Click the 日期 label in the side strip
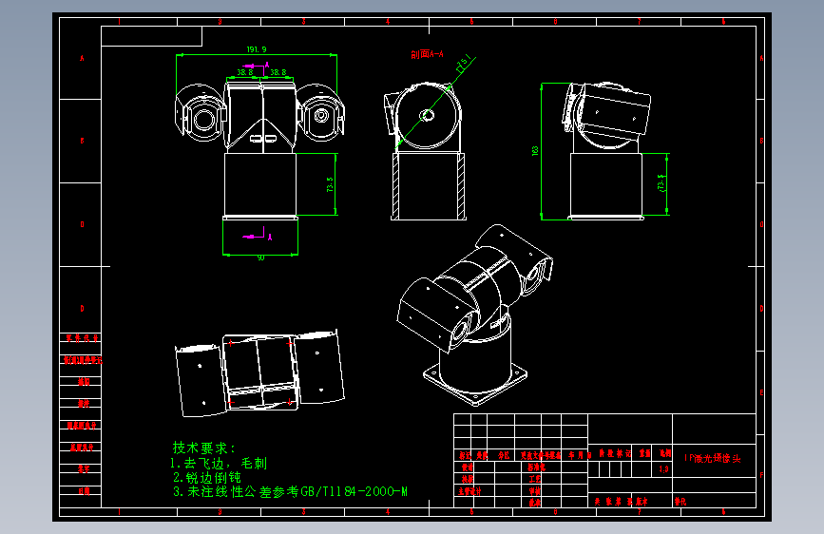The height and width of the screenshot is (534, 824). pos(84,491)
